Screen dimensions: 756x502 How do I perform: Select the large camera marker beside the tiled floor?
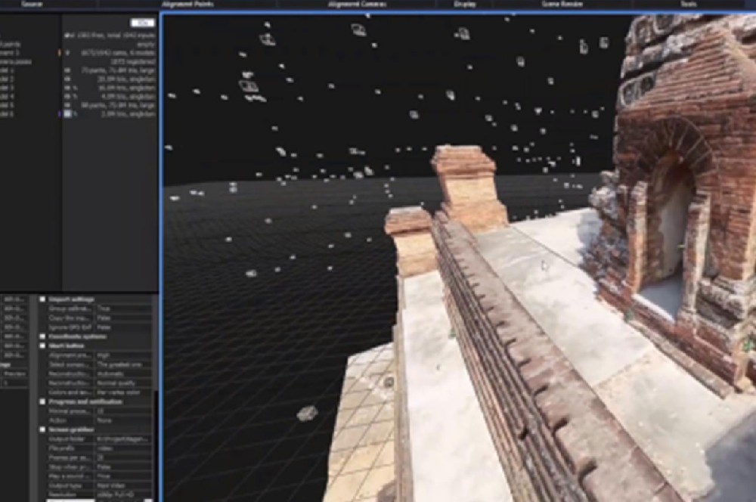click(x=307, y=414)
